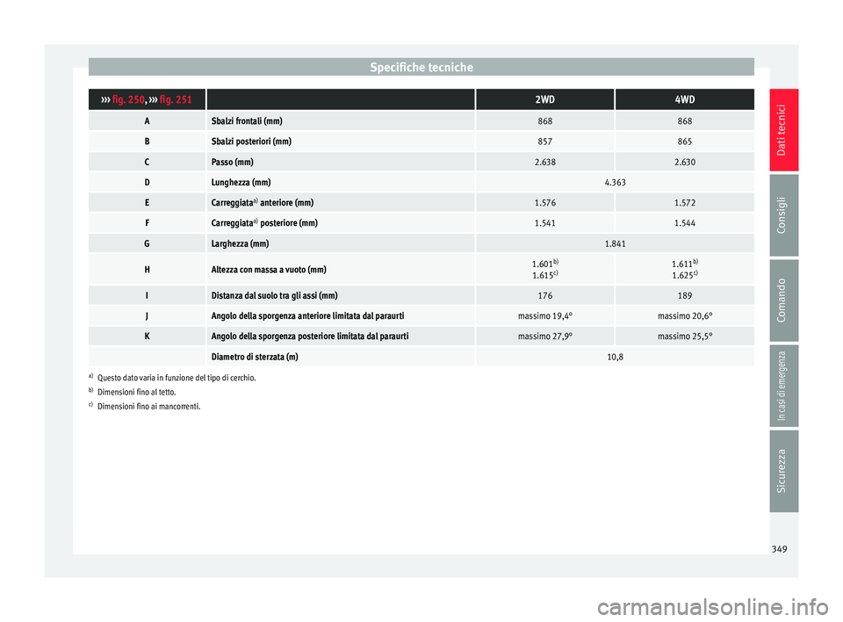Select the Sbalzi frontali (mm) row label
Viewport: 843px width, 622px height.
(x=247, y=121)
